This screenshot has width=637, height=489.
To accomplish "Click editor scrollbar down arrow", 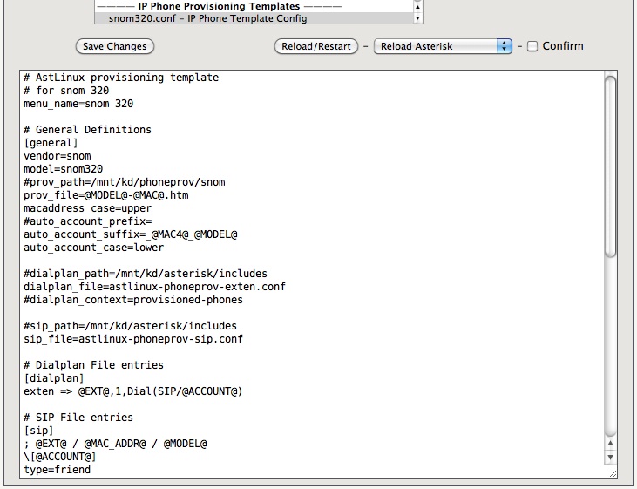I will [610, 458].
